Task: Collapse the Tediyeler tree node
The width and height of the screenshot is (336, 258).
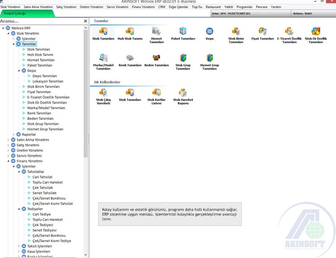Action: (x=19, y=209)
